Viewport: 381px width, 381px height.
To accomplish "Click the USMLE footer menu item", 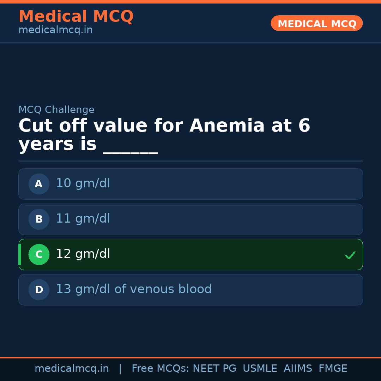I will 260,368.
